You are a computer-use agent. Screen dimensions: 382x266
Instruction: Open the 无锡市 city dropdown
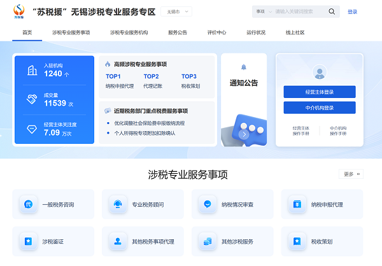[x=177, y=11]
